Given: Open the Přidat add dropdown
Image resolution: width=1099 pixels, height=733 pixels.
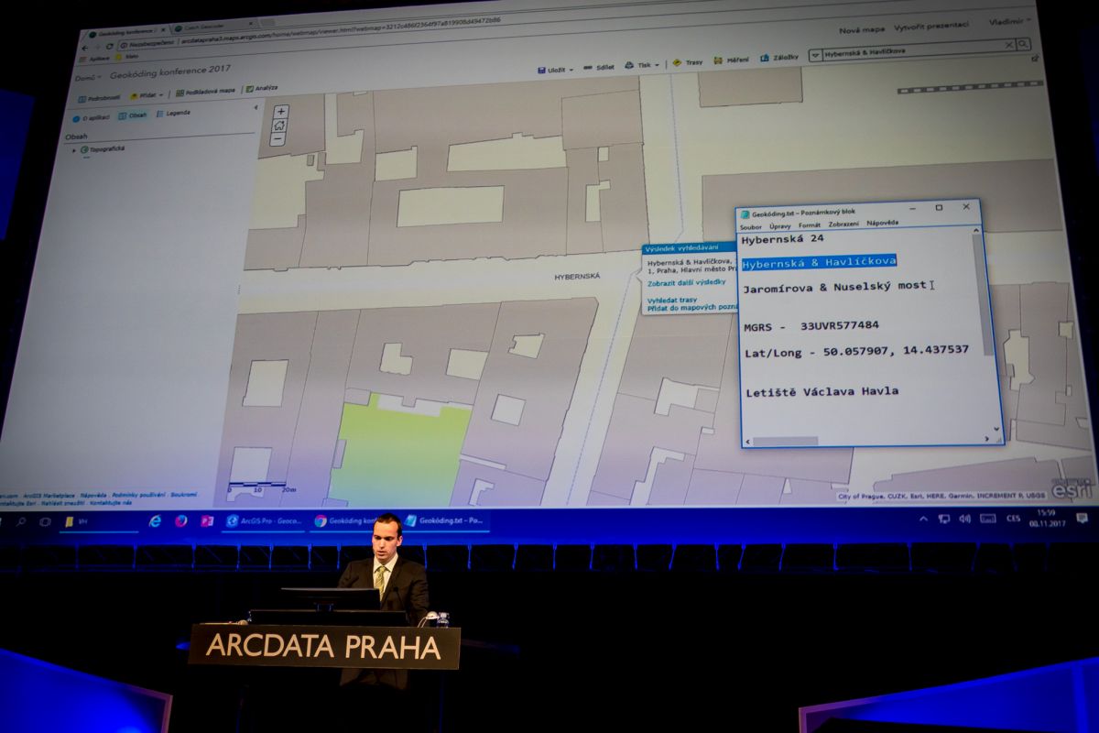Looking at the screenshot, I should click(x=147, y=94).
